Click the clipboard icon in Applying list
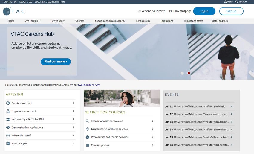Image resolution: width=254 pixels, height=154 pixels. 8,144
